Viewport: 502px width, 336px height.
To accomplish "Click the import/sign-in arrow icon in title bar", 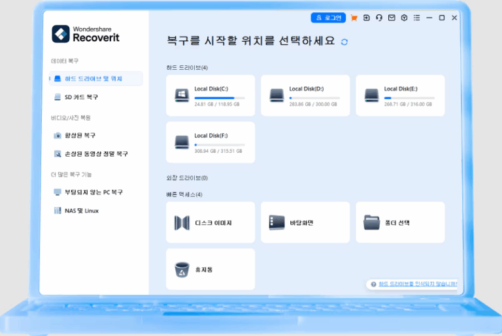I will tap(367, 18).
